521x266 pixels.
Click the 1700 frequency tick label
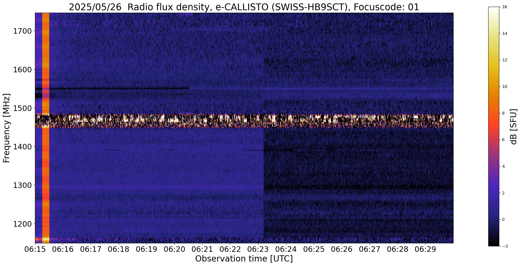tap(22, 31)
